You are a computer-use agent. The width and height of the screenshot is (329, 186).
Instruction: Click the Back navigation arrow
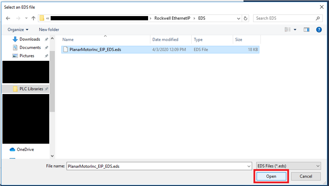8,18
